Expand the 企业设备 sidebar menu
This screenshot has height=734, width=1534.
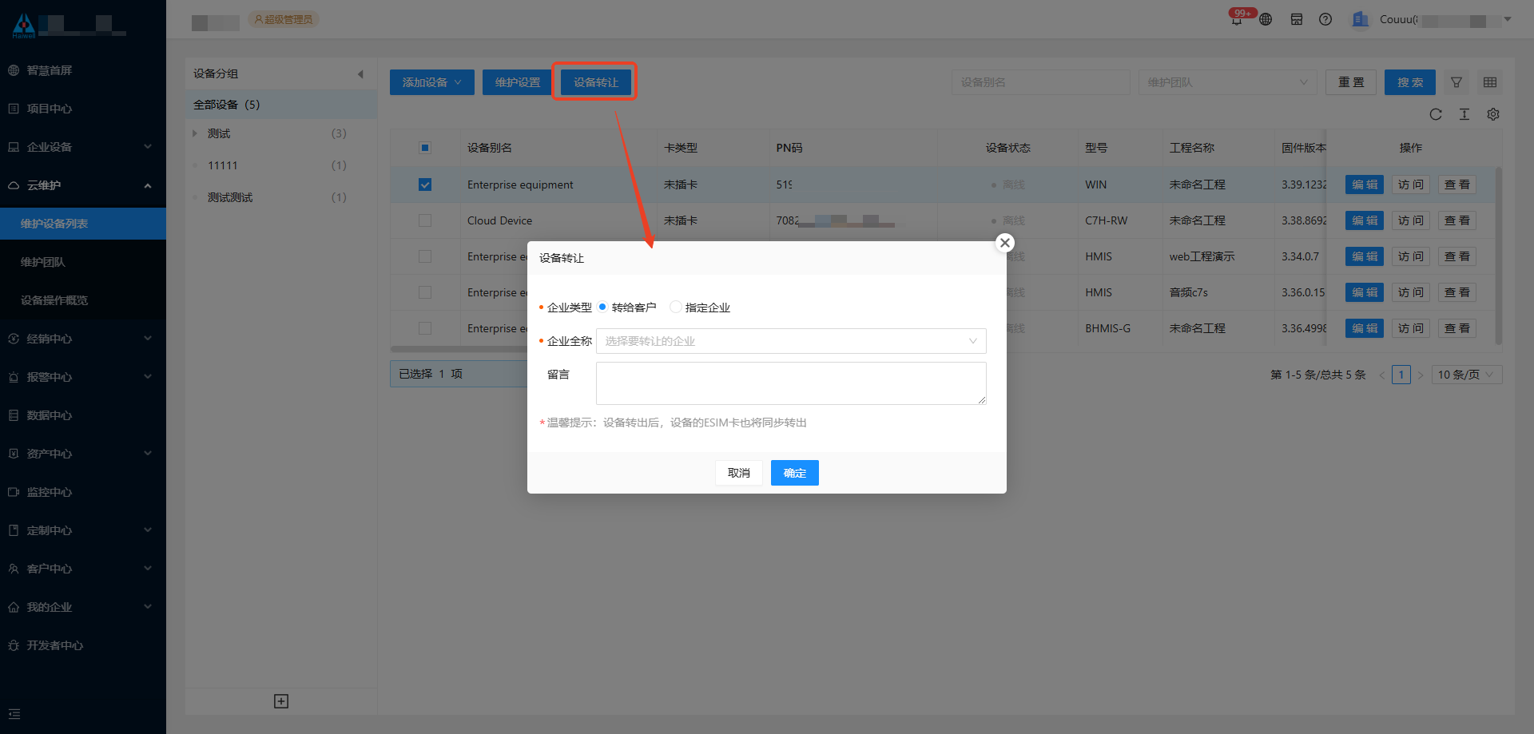pyautogui.click(x=83, y=147)
